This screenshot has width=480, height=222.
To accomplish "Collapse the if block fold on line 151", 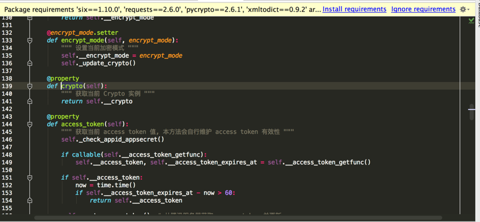I will coord(29,178).
